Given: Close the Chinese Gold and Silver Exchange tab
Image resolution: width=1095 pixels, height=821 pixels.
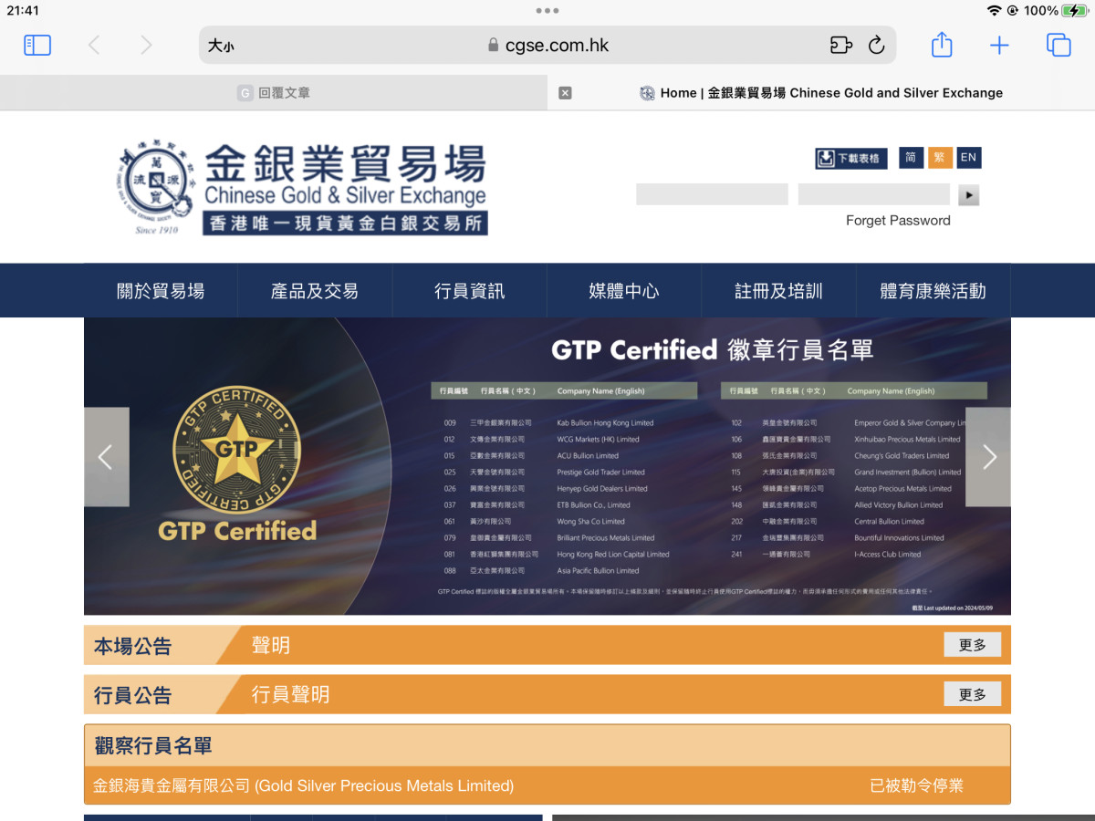Looking at the screenshot, I should pyautogui.click(x=565, y=93).
